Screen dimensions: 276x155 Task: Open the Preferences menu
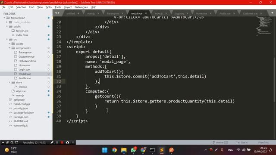(81, 7)
